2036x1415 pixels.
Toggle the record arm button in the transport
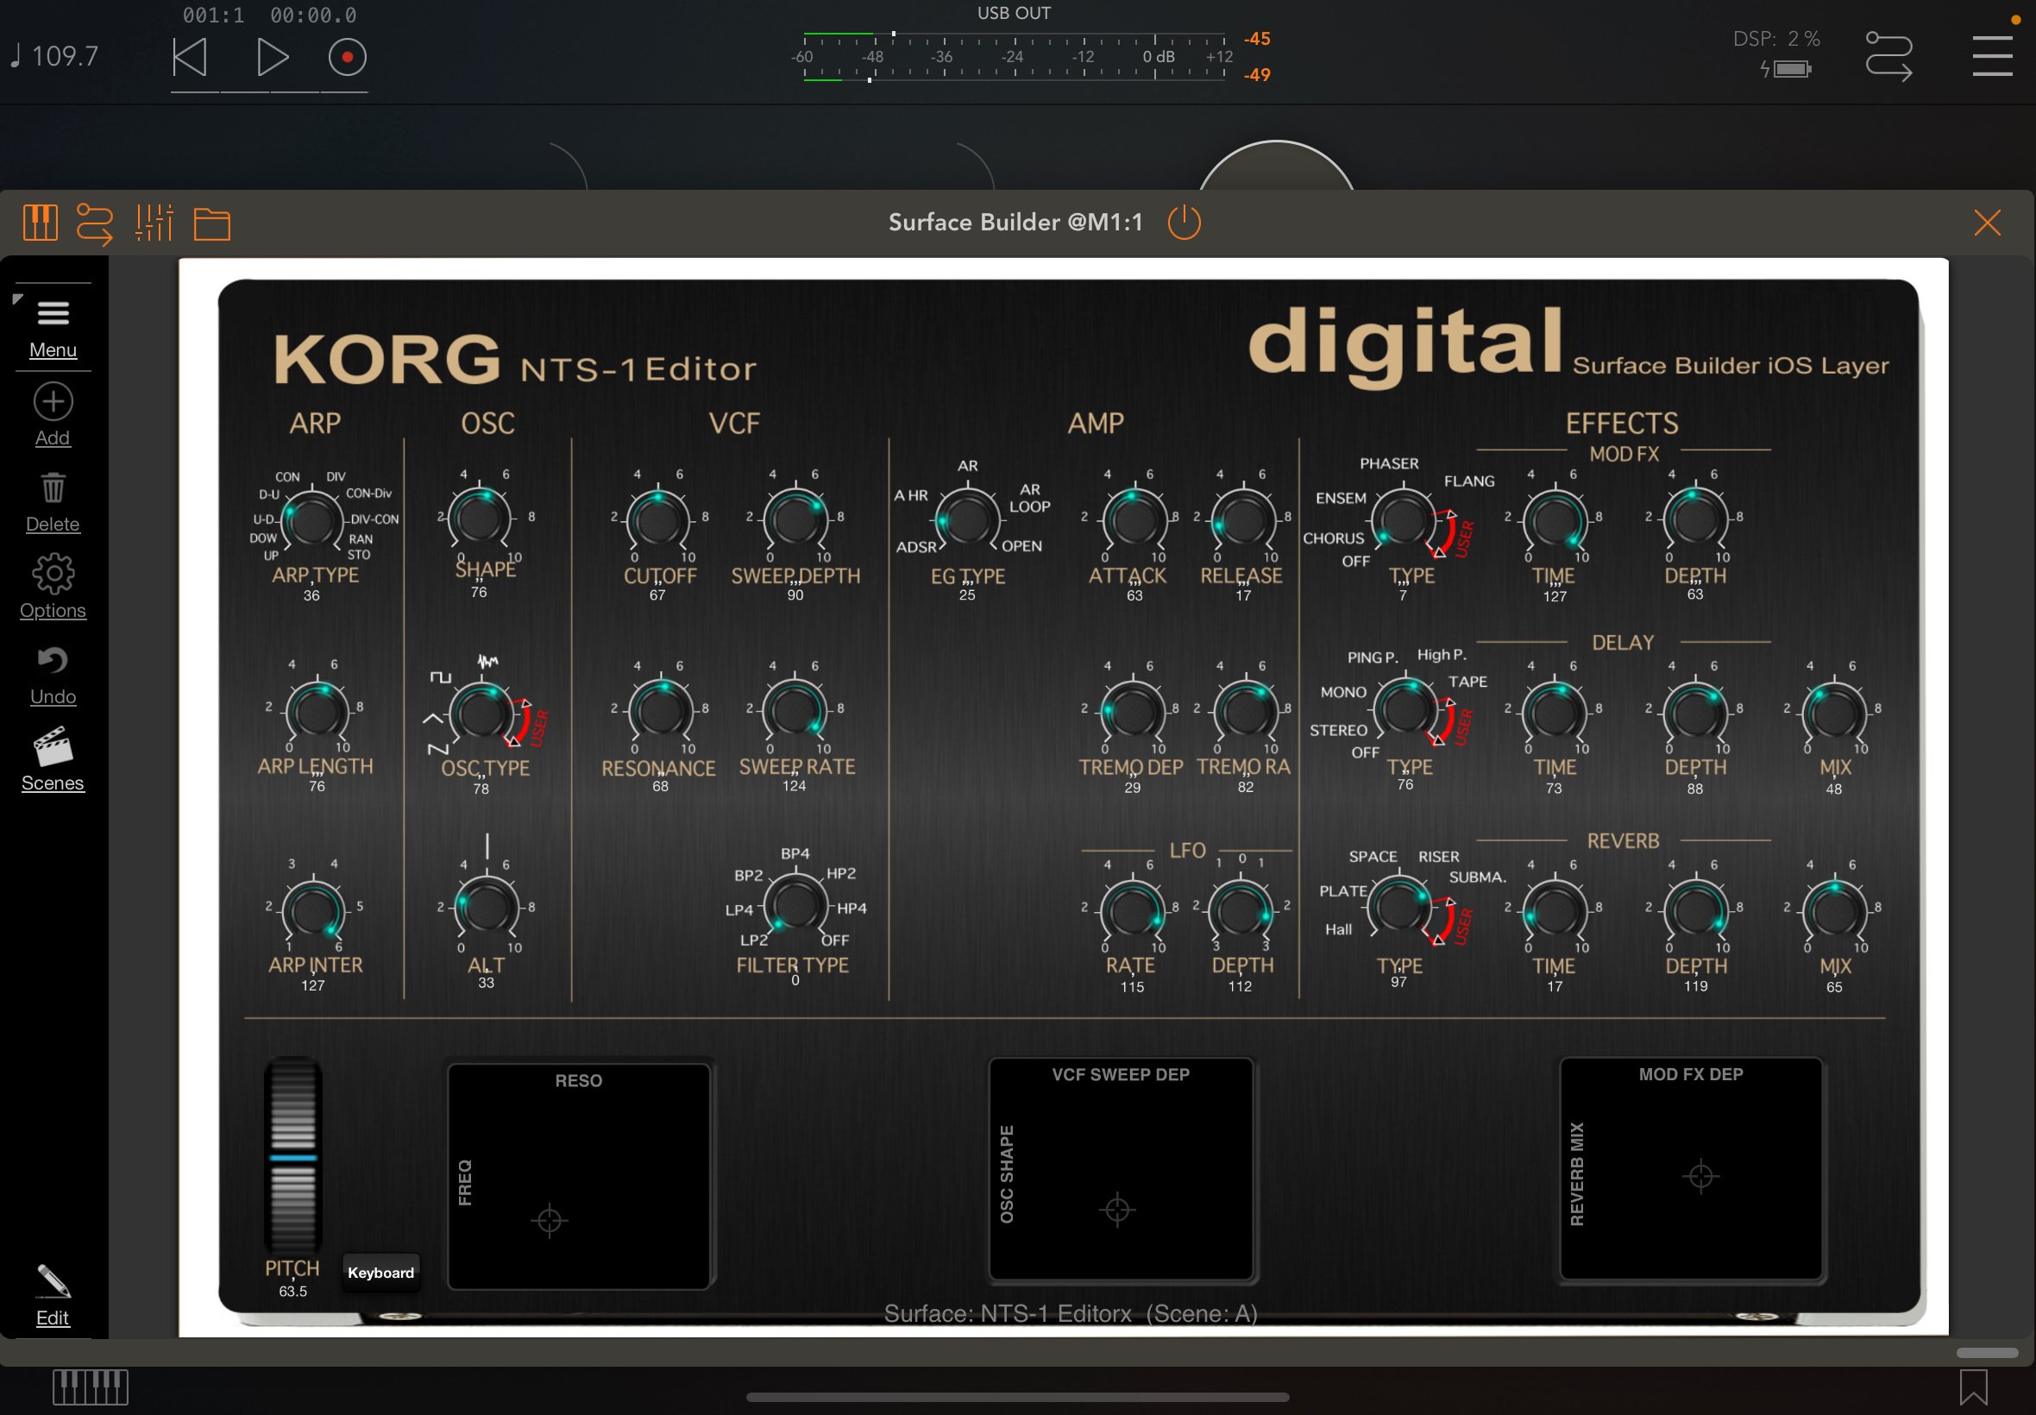(x=348, y=57)
